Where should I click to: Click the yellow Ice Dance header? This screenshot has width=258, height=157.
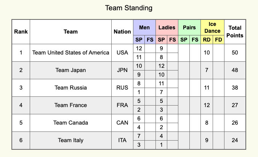tap(212, 27)
